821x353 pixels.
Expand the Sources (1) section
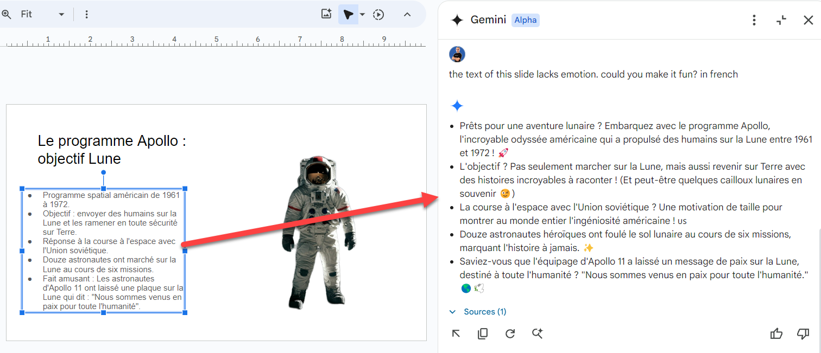point(478,312)
